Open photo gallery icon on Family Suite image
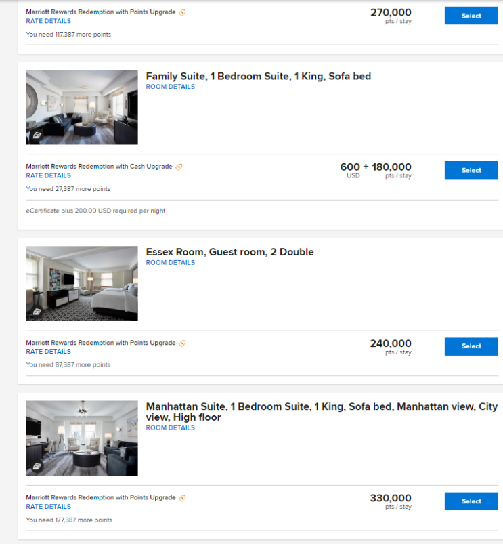The width and height of the screenshot is (503, 544). point(37,135)
